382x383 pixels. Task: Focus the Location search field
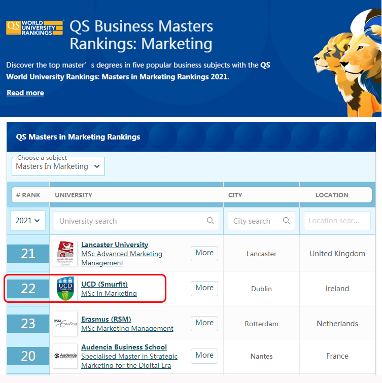pyautogui.click(x=337, y=221)
